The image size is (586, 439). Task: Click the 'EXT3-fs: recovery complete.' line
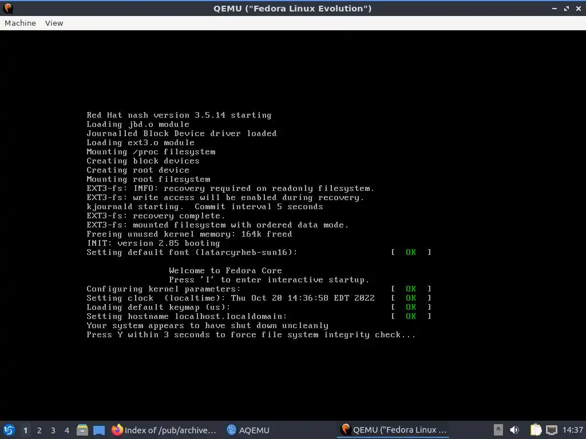(x=156, y=215)
